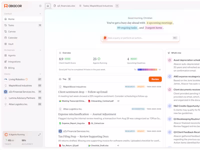Show +2 more attachments for MapleWood
The image size is (200, 150).
click(118, 101)
